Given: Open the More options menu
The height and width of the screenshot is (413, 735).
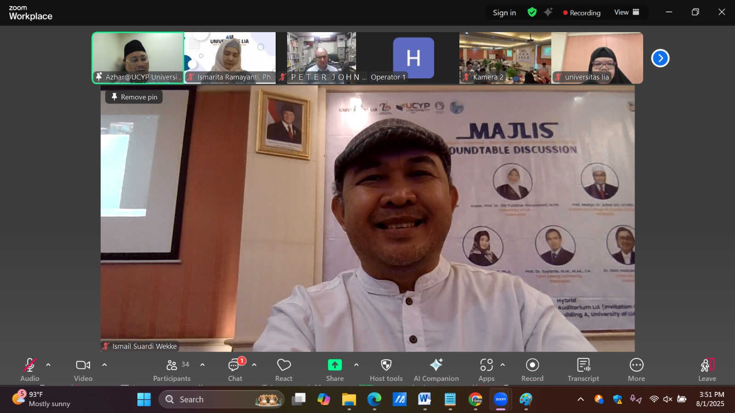Looking at the screenshot, I should (x=636, y=365).
